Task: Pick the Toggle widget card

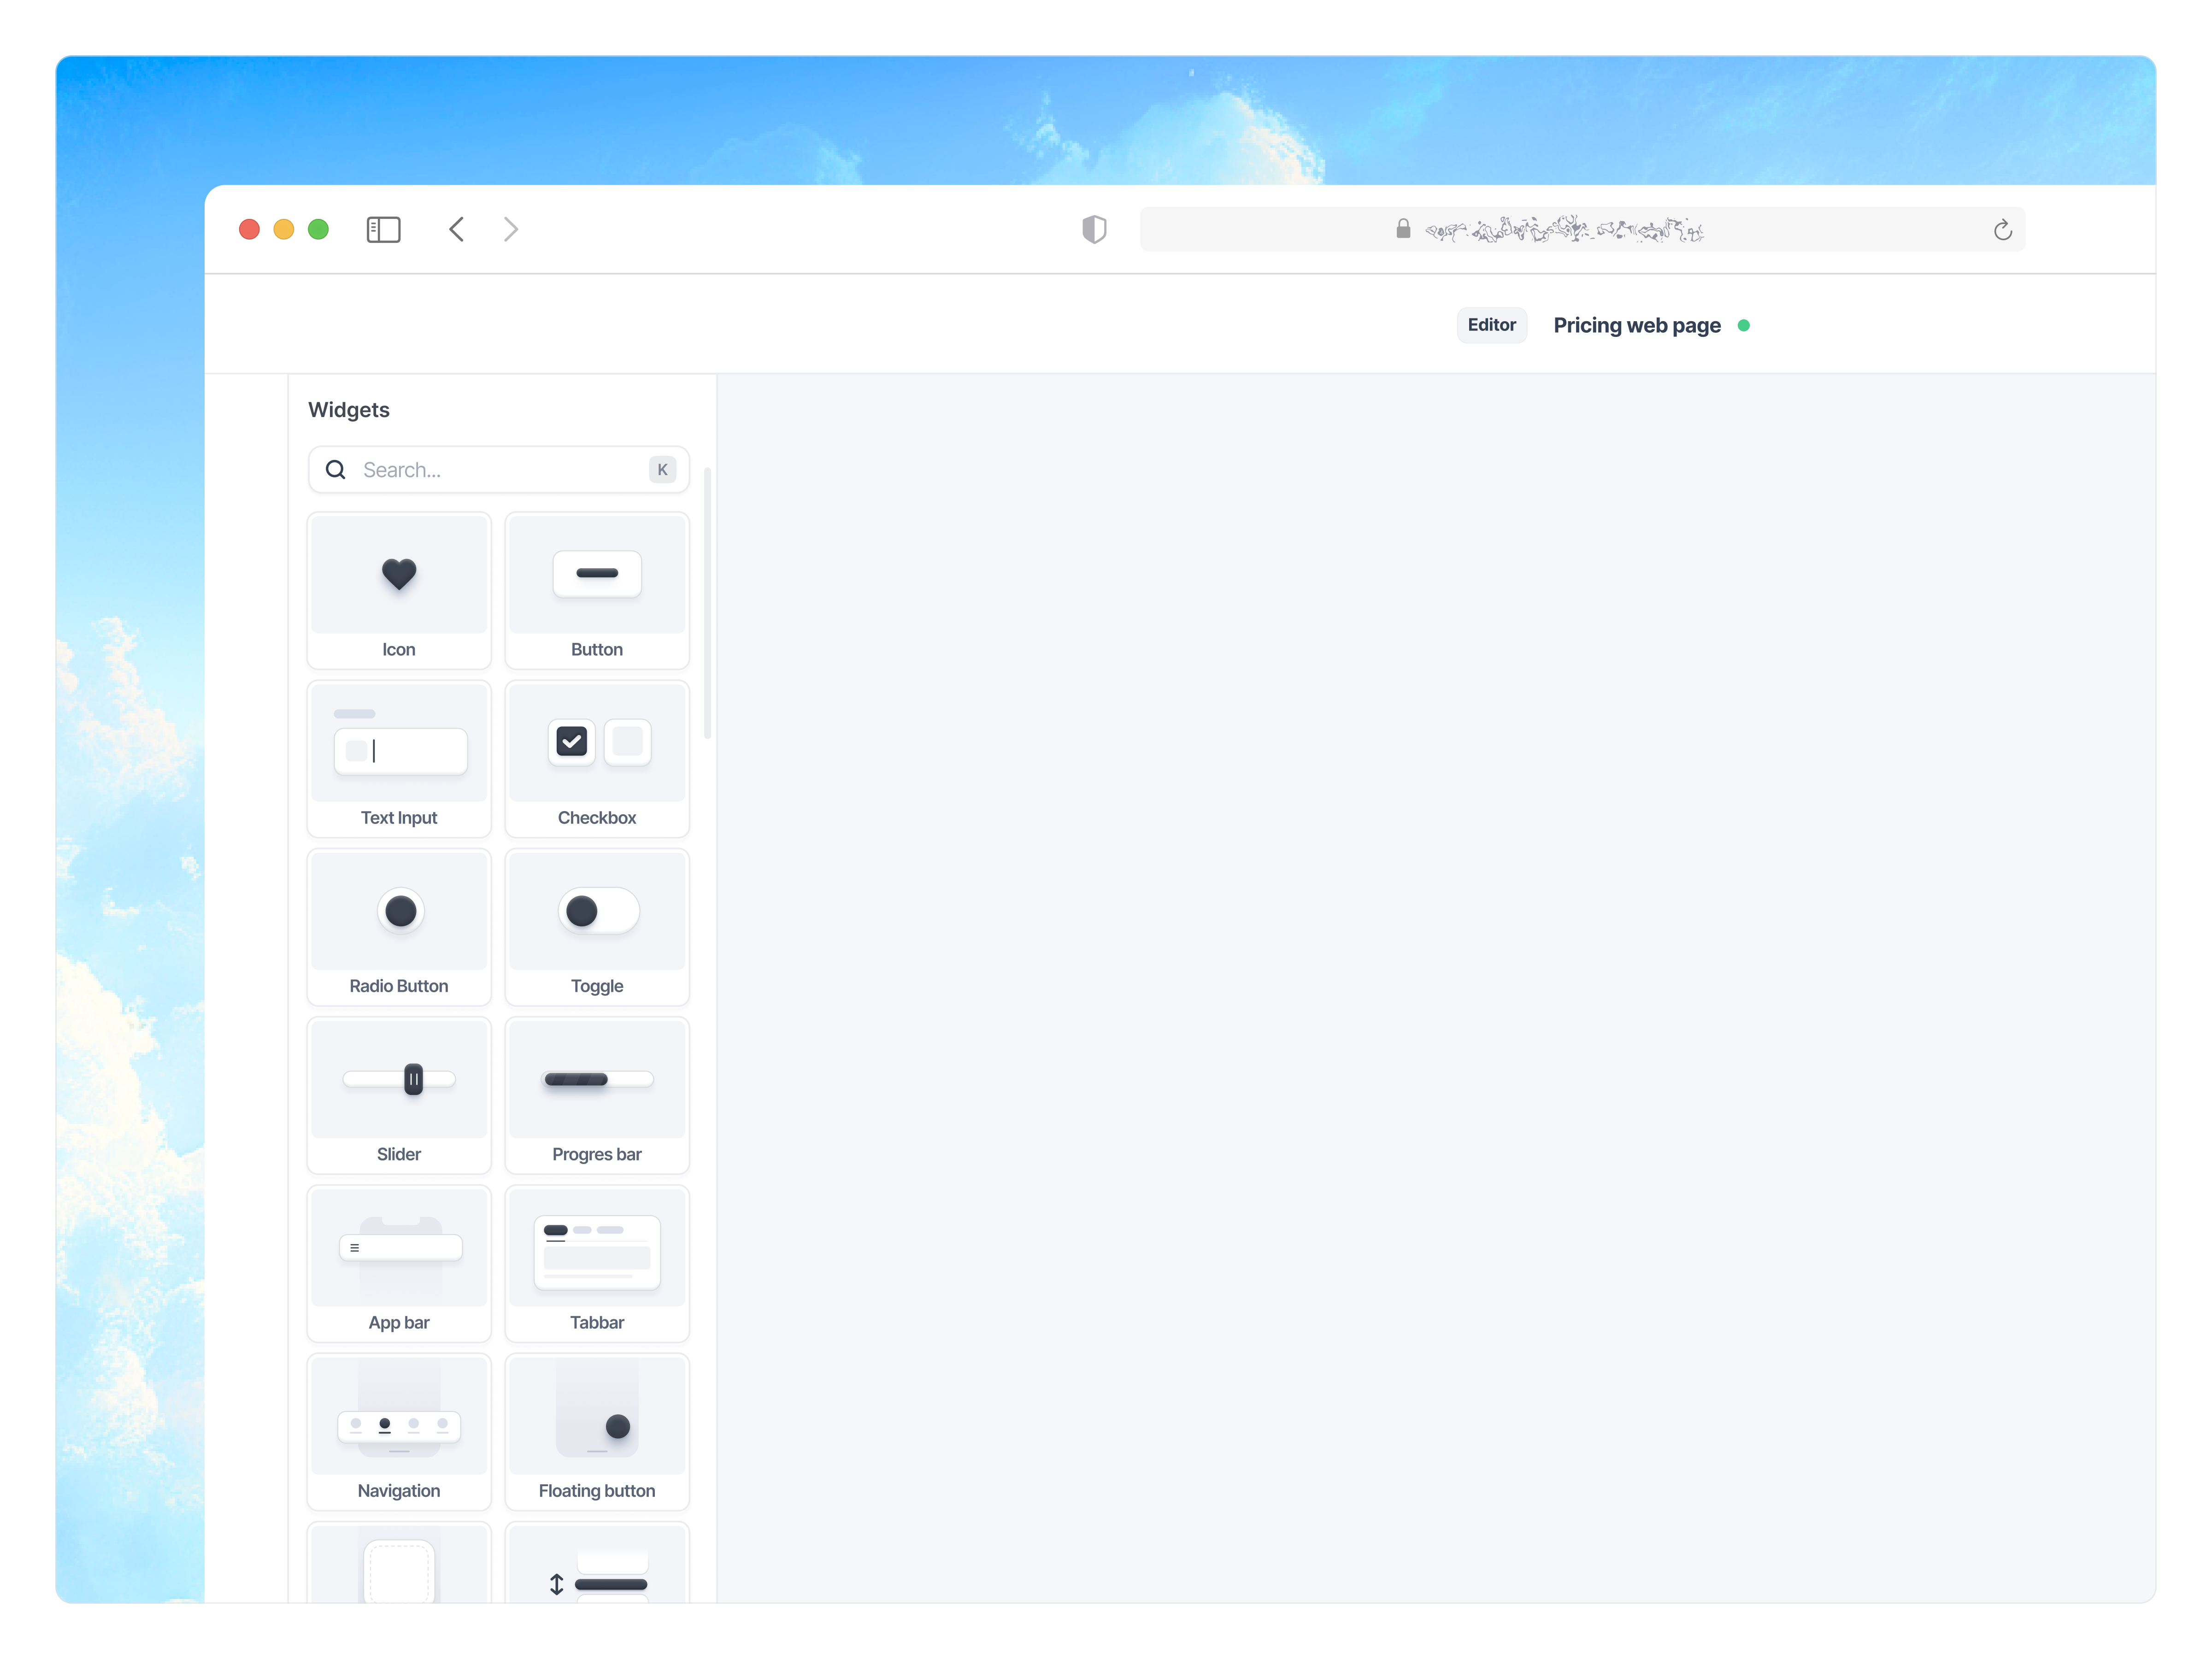Action: 597,927
